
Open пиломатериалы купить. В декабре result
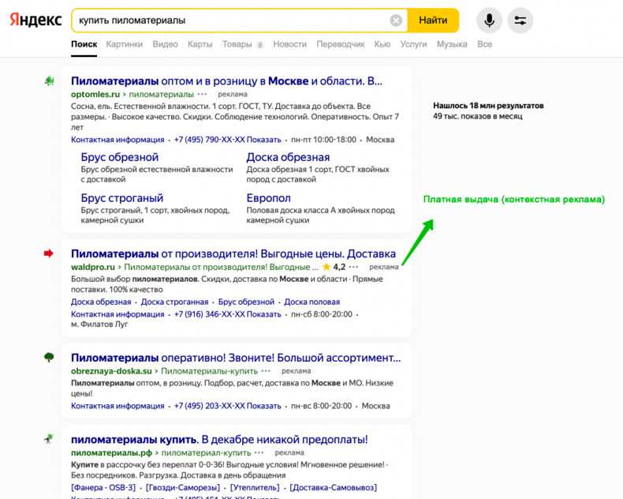pos(219,440)
